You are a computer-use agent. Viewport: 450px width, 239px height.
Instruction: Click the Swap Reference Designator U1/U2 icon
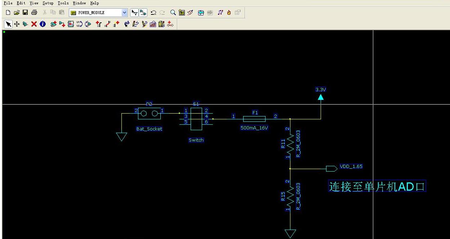79,24
